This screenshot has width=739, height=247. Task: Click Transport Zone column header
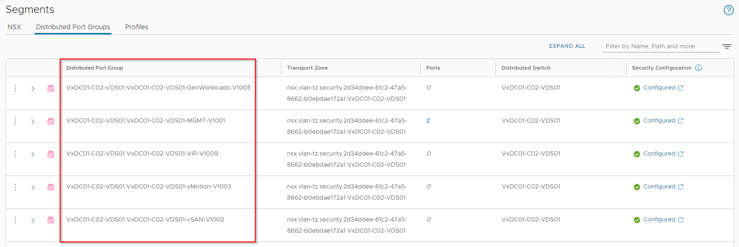pos(307,68)
